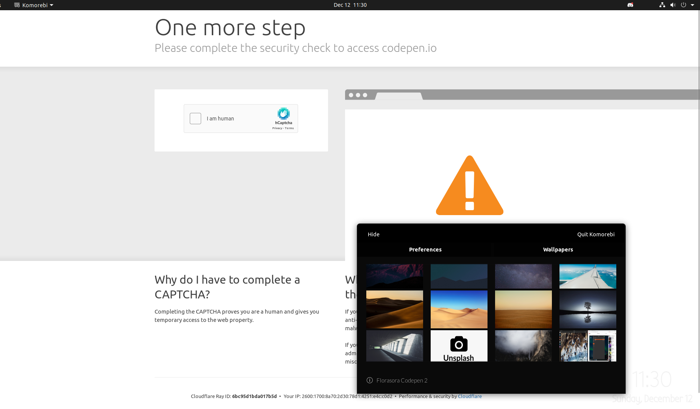700x409 pixels.
Task: Click the power icon in top bar
Action: pyautogui.click(x=683, y=5)
